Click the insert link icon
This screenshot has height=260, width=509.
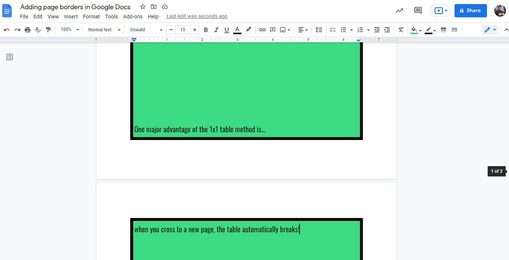[x=262, y=30]
